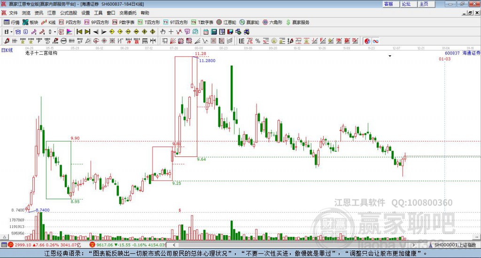Select the red target circle tool
This screenshot has width=481, height=258.
coord(96,41)
